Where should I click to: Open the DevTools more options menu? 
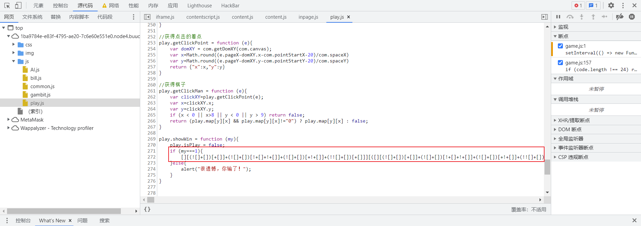[623, 5]
